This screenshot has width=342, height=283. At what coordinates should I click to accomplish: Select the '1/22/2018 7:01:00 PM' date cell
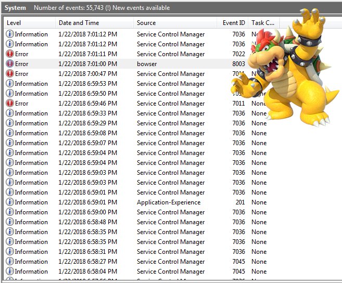tap(87, 63)
